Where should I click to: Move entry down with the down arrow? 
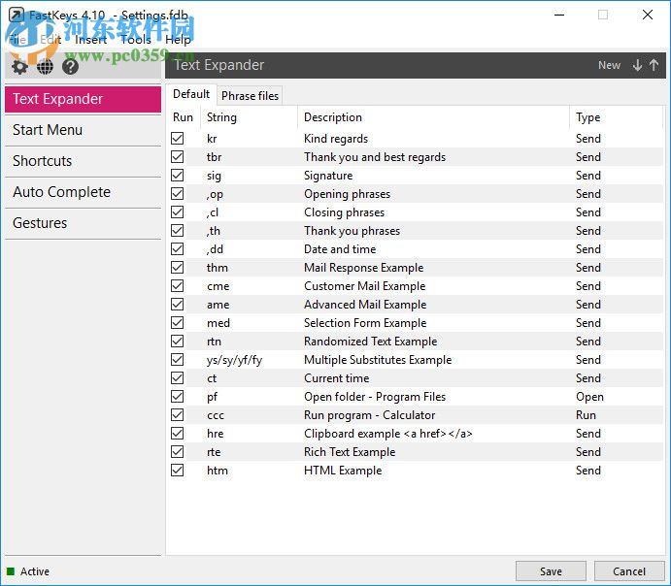click(637, 65)
